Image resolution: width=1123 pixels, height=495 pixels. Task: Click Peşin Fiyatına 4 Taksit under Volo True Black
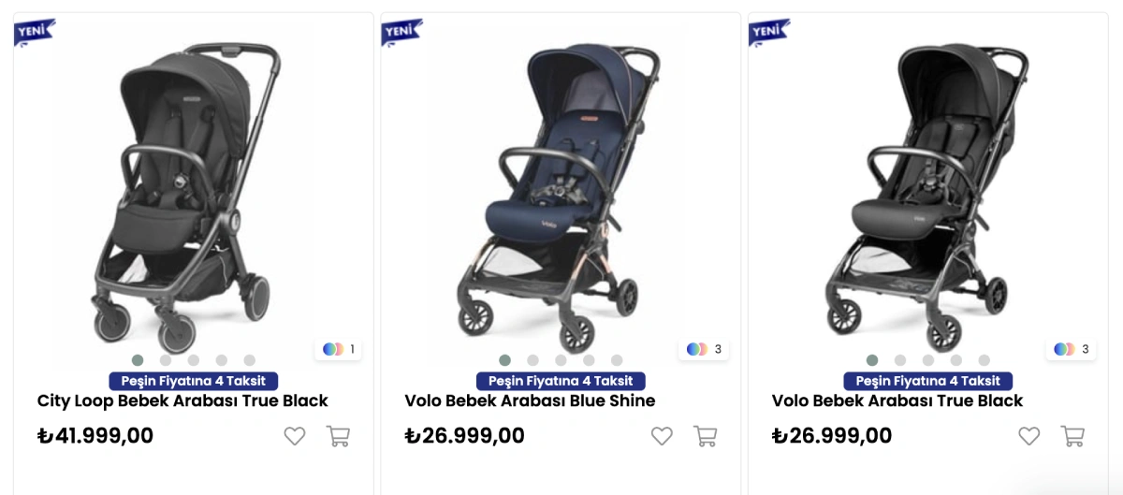coord(927,381)
